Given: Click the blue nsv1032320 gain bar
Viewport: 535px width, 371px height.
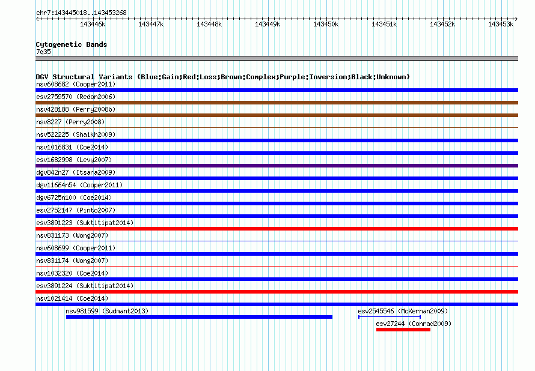Looking at the screenshot, I should 277,279.
